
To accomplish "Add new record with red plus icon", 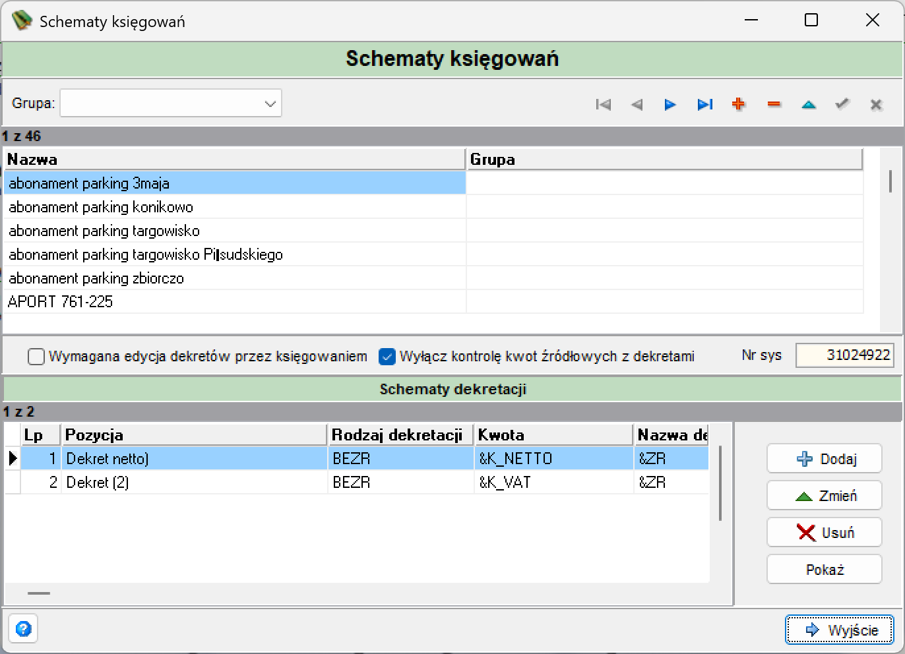I will tap(739, 104).
